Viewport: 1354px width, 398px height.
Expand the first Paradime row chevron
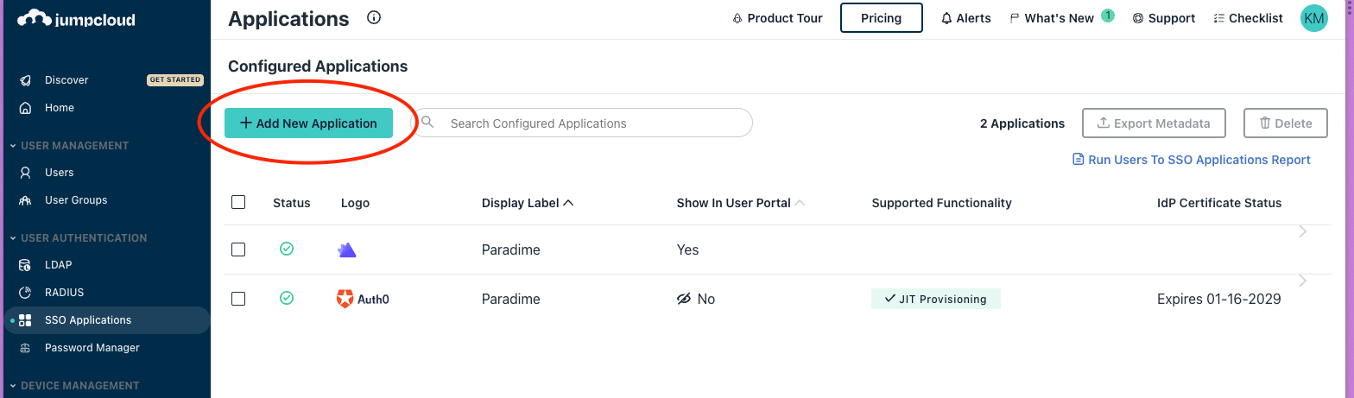click(x=1303, y=231)
